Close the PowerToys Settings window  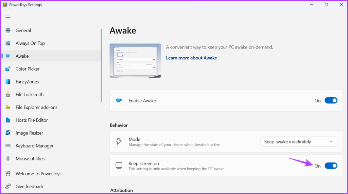pos(341,5)
